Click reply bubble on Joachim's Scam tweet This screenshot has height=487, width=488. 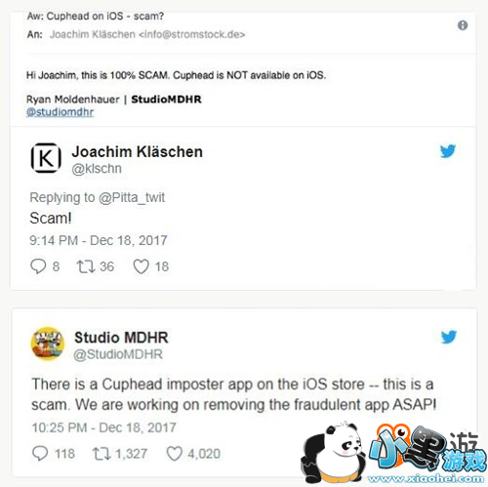tap(38, 266)
